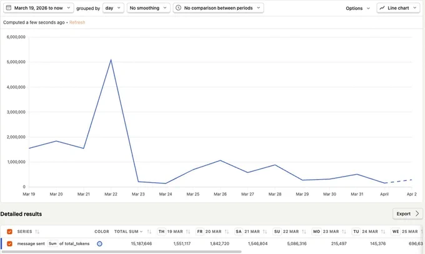Click the message sent series name
The width and height of the screenshot is (425, 254).
(31, 244)
